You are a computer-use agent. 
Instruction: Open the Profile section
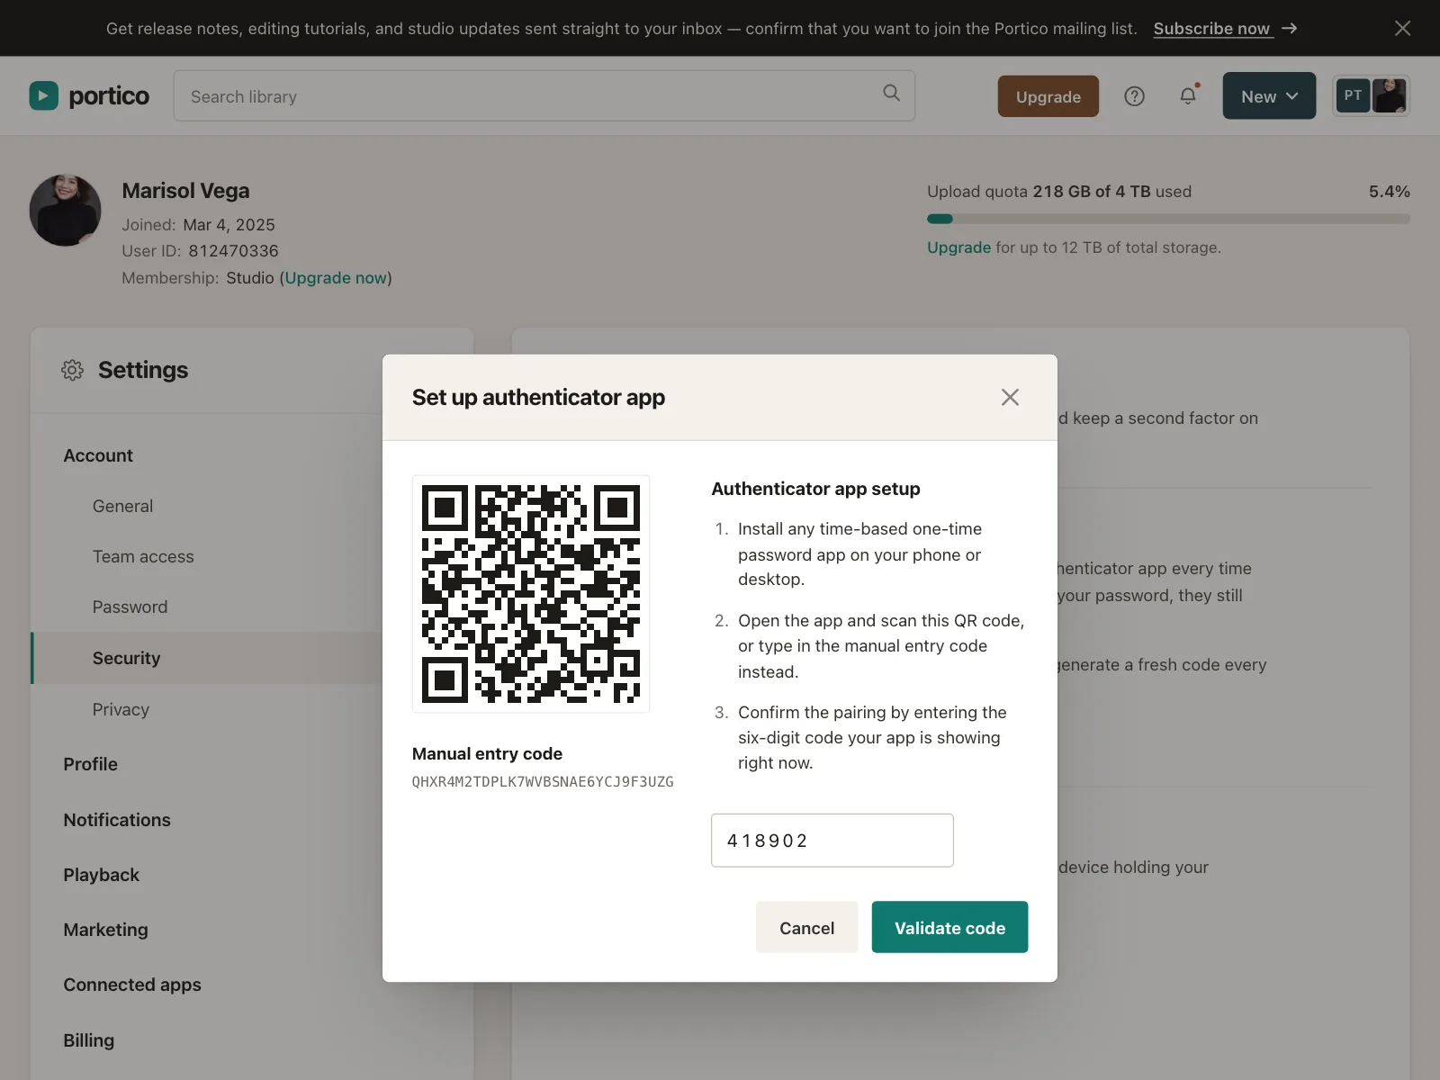(90, 764)
